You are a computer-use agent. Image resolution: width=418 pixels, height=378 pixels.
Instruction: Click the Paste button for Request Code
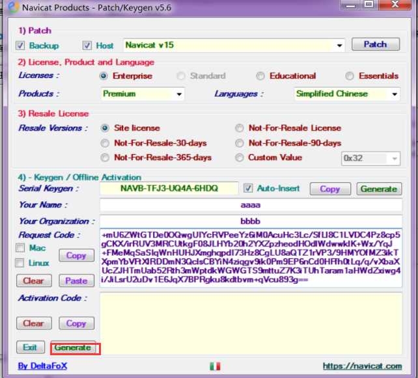pos(77,280)
